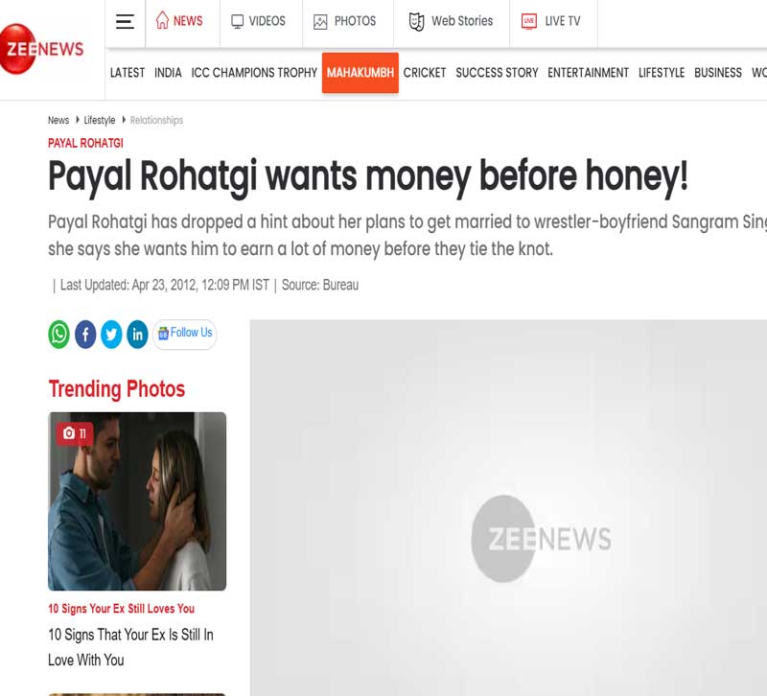
Task: Open the LIVE TV link
Action: click(551, 21)
